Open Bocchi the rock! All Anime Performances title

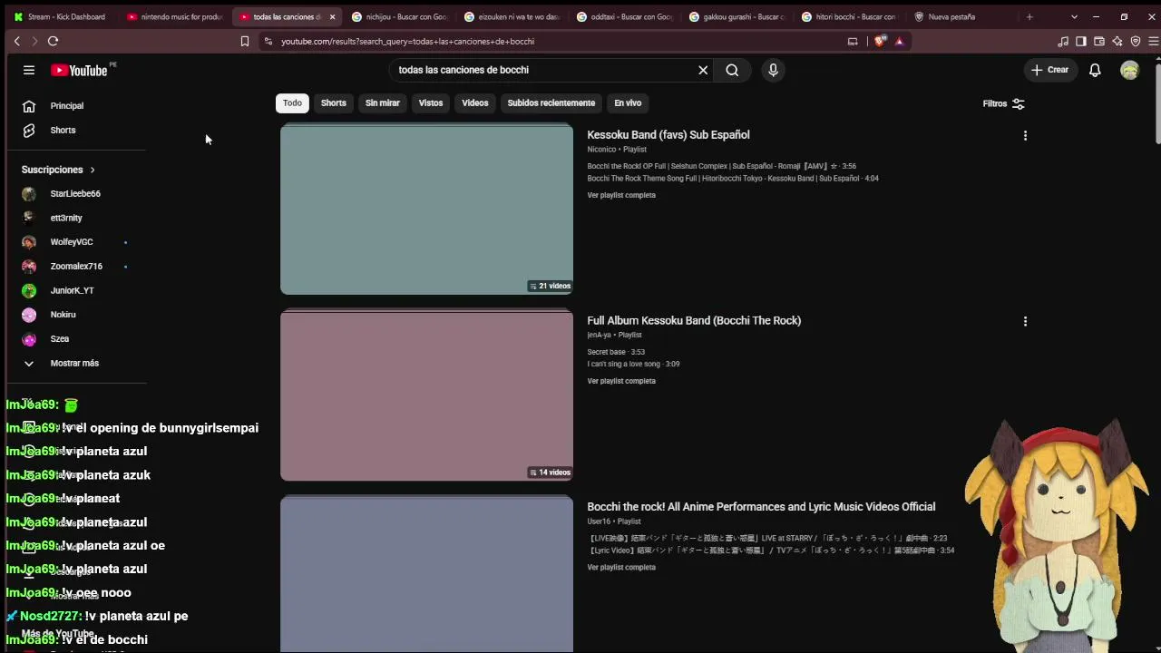[761, 507]
